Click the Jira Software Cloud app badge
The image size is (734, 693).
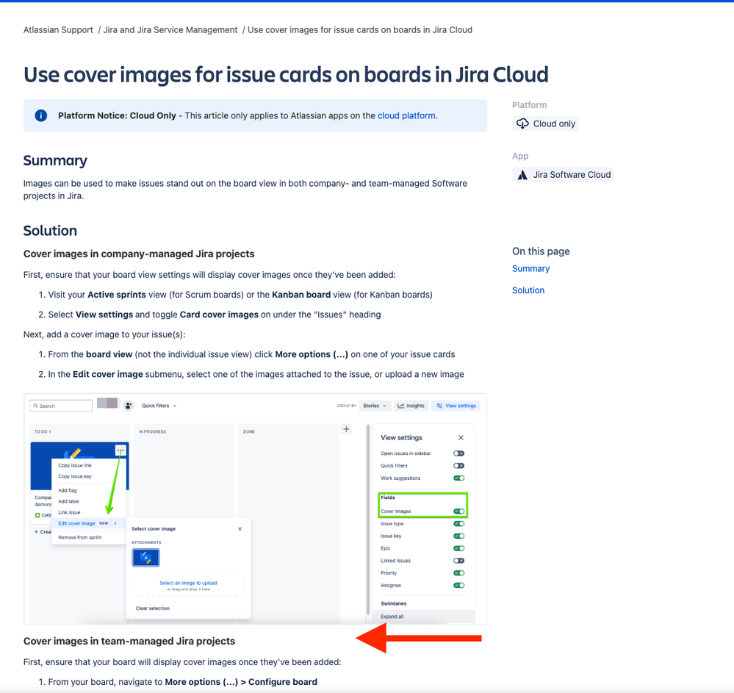pos(563,175)
